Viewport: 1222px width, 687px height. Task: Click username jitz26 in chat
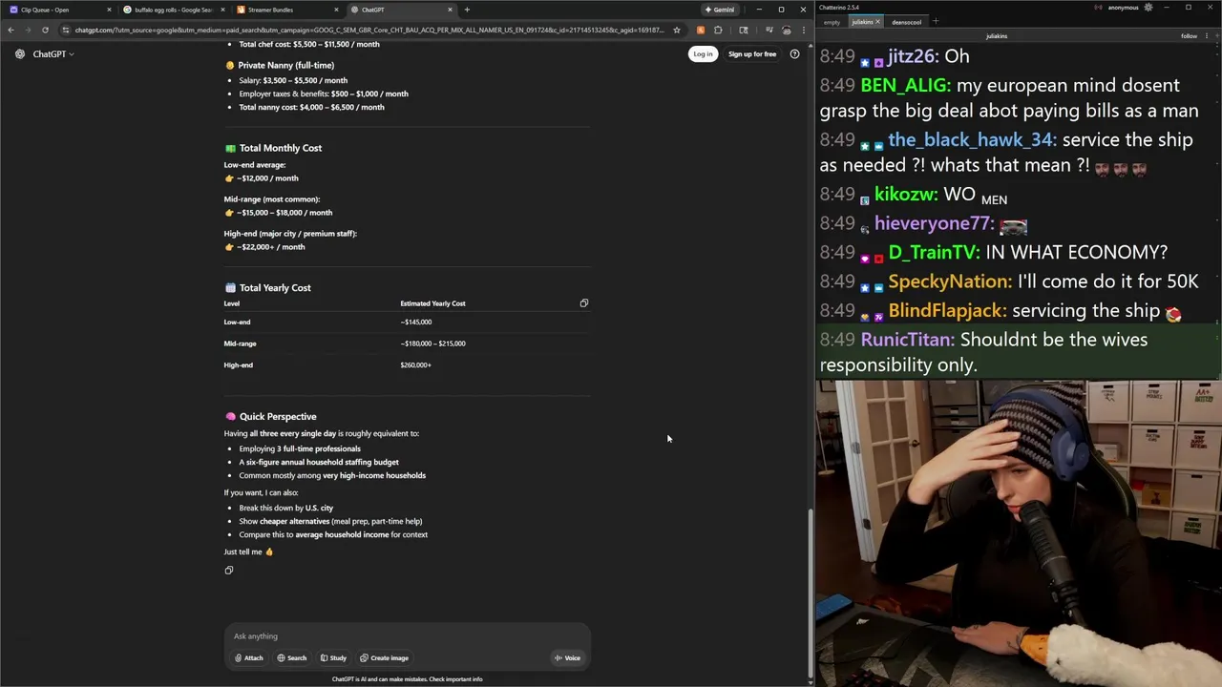click(915, 56)
